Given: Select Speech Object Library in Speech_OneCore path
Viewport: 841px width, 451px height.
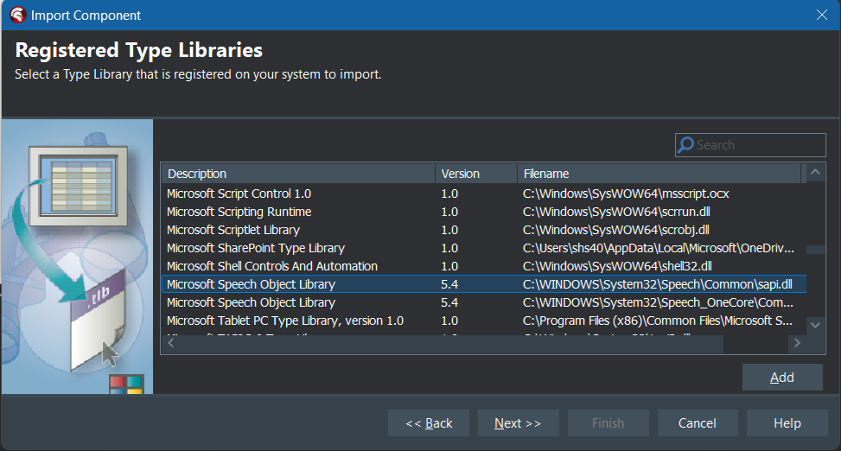Looking at the screenshot, I should click(484, 302).
